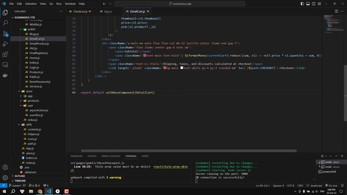Viewport: 347px width, 195px height.
Task: Open the Accounts menu
Action: click(5, 167)
